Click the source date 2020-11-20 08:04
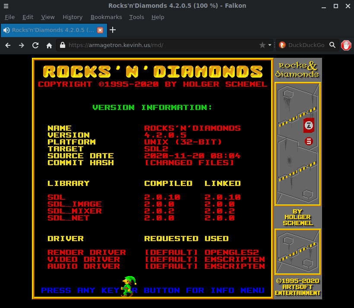354x308 pixels. pyautogui.click(x=193, y=156)
